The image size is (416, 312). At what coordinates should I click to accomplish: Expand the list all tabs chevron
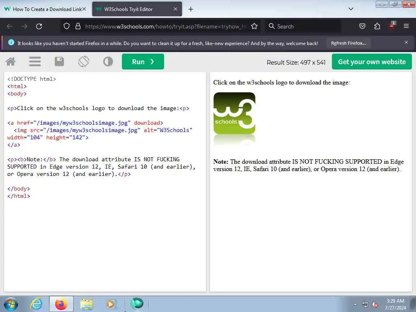pos(351,9)
